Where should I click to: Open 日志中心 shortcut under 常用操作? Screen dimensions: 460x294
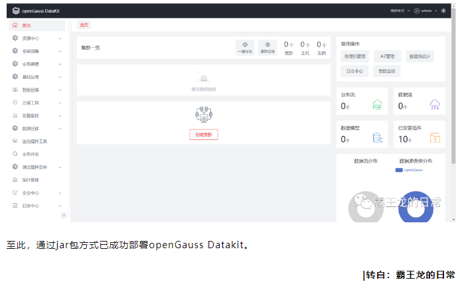coord(354,71)
